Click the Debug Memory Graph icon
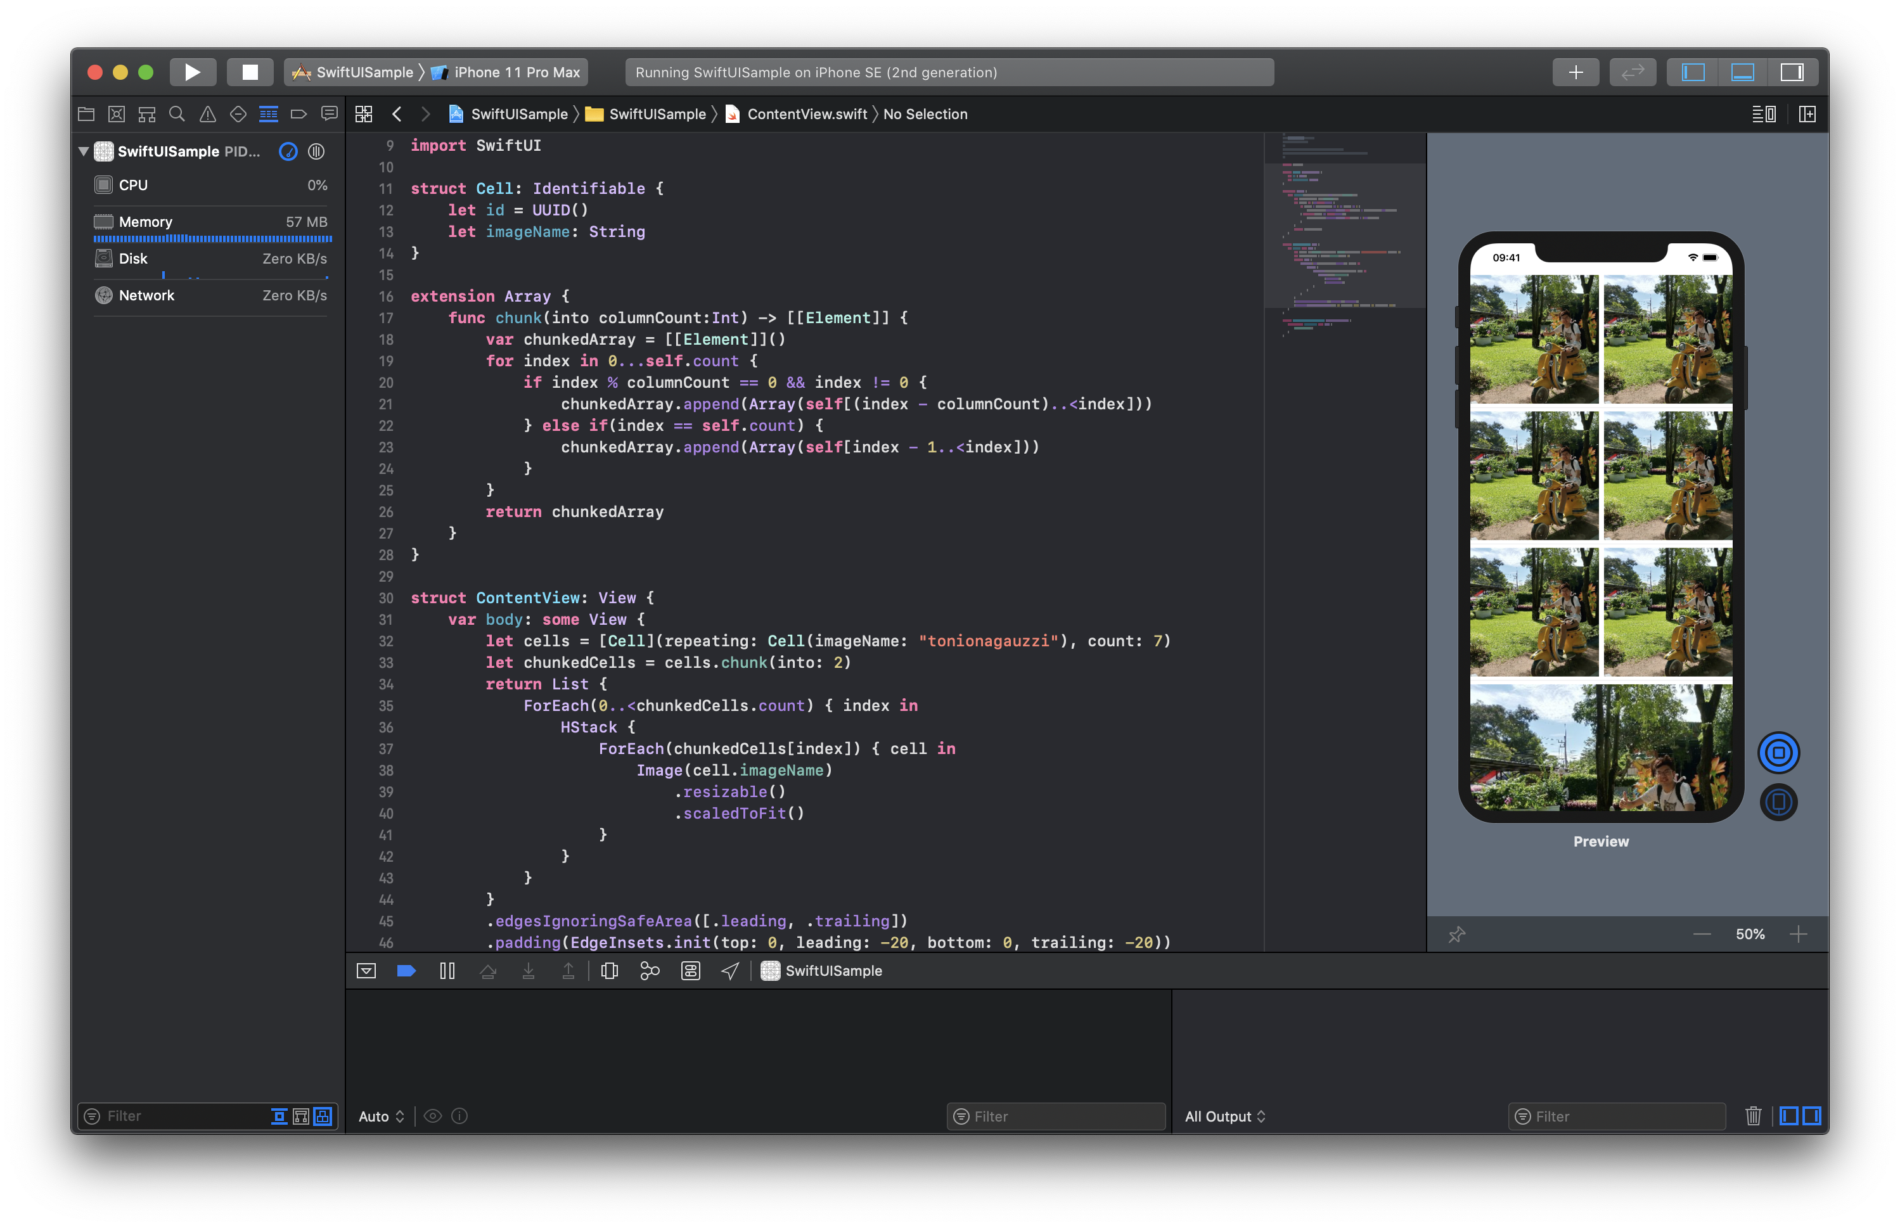Image resolution: width=1900 pixels, height=1228 pixels. (650, 971)
